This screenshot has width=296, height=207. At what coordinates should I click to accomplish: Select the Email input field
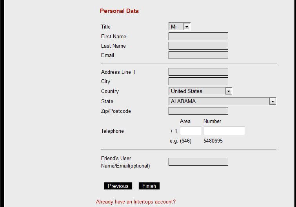click(198, 55)
